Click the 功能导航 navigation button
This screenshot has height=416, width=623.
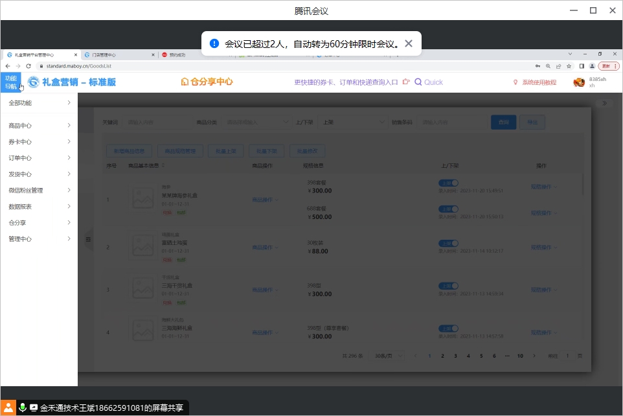(x=11, y=82)
